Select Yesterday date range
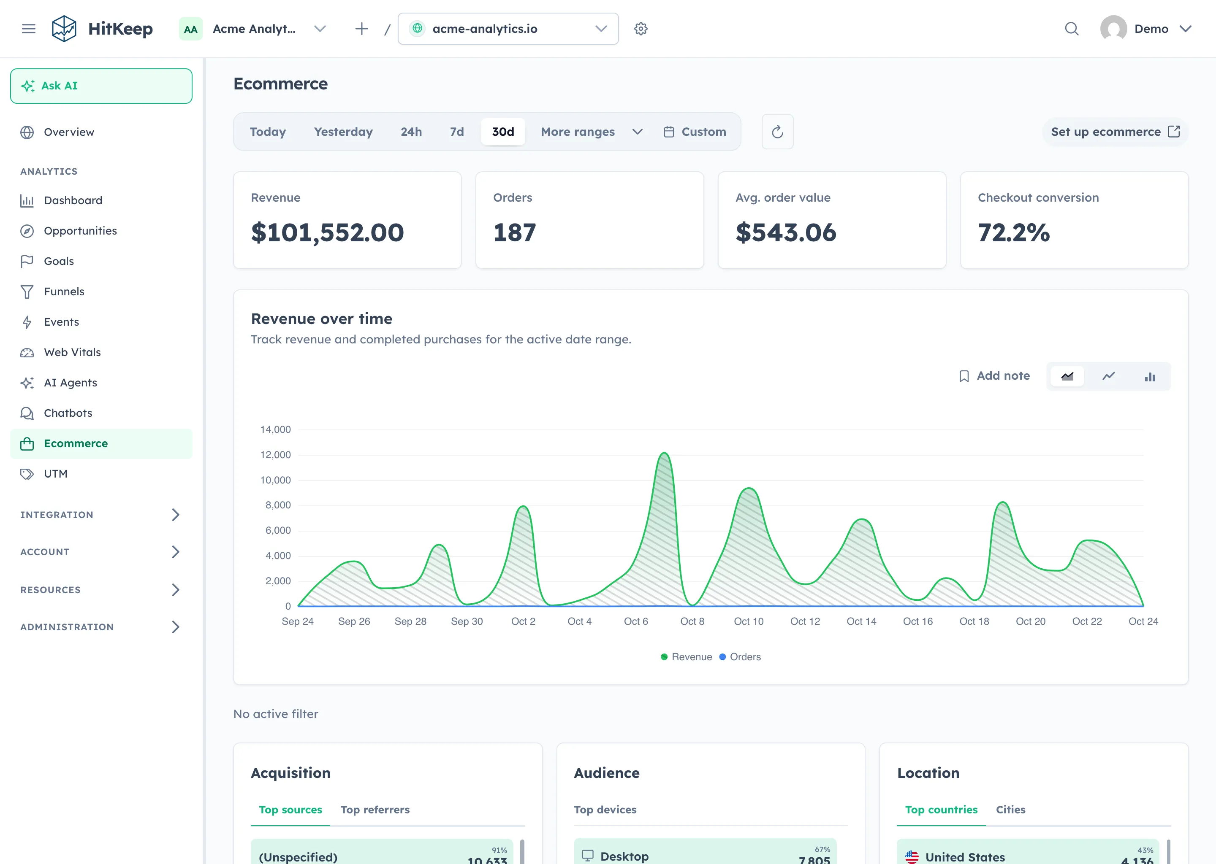Viewport: 1216px width, 864px height. [x=343, y=132]
